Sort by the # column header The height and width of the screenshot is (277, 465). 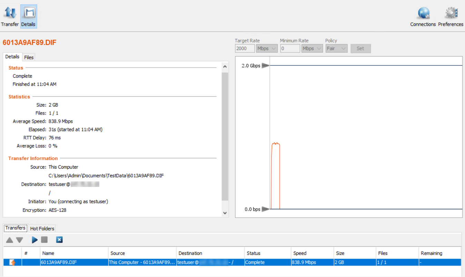pyautogui.click(x=31, y=253)
